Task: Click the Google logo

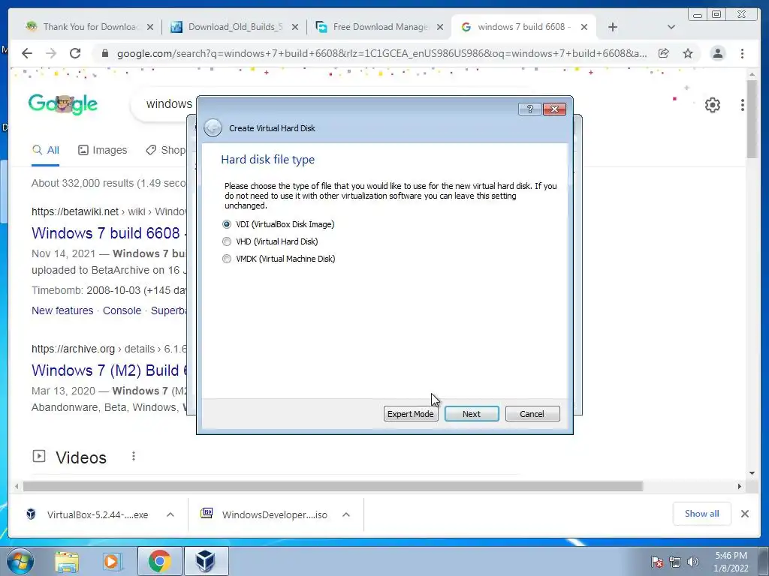Action: pos(63,103)
